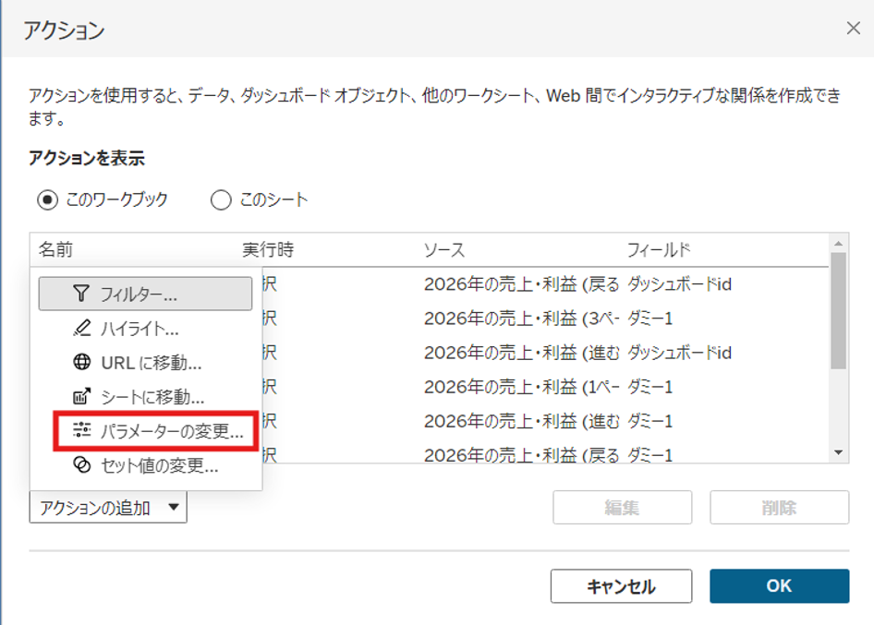
Task: Click the 実行時 column header
Action: coord(268,249)
